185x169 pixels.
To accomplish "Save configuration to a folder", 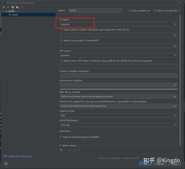I will [17, 7].
